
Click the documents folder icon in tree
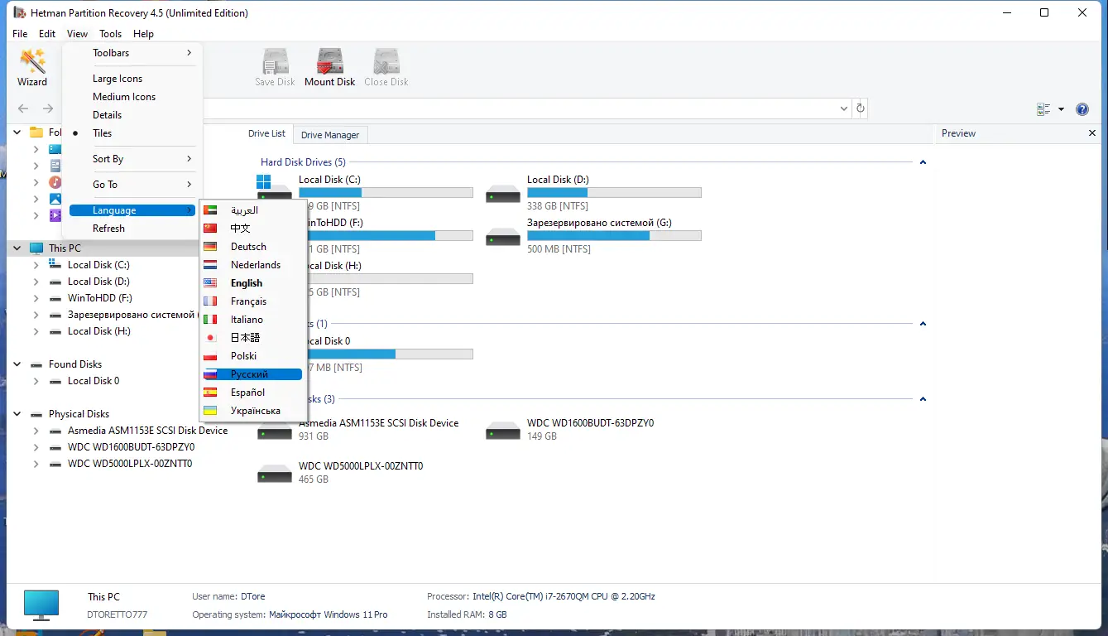pos(55,166)
